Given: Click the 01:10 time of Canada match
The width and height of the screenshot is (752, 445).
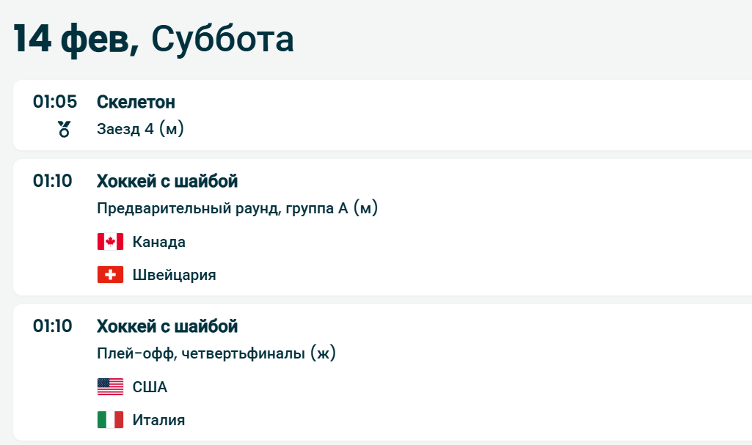Looking at the screenshot, I should [x=53, y=181].
